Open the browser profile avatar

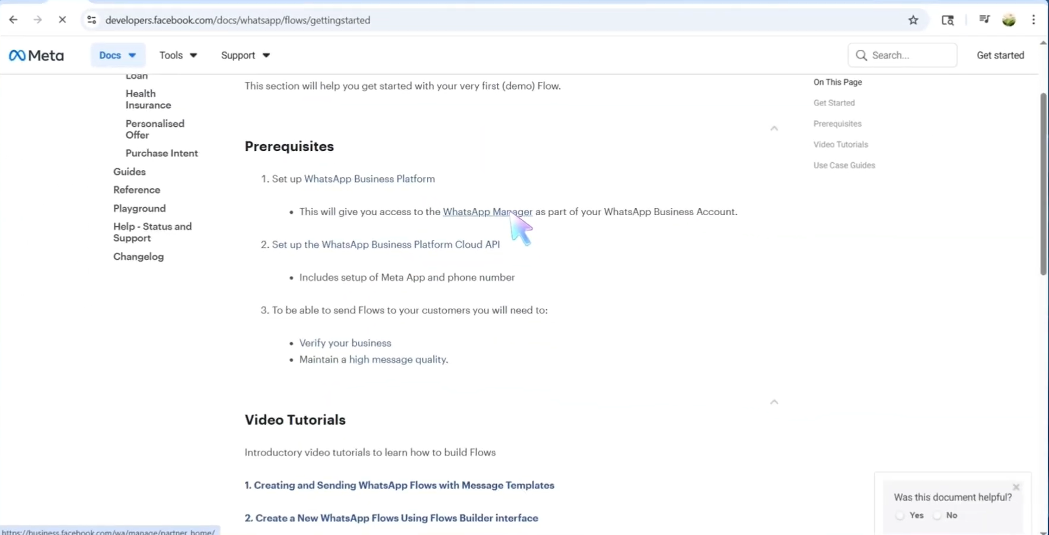coord(1009,20)
